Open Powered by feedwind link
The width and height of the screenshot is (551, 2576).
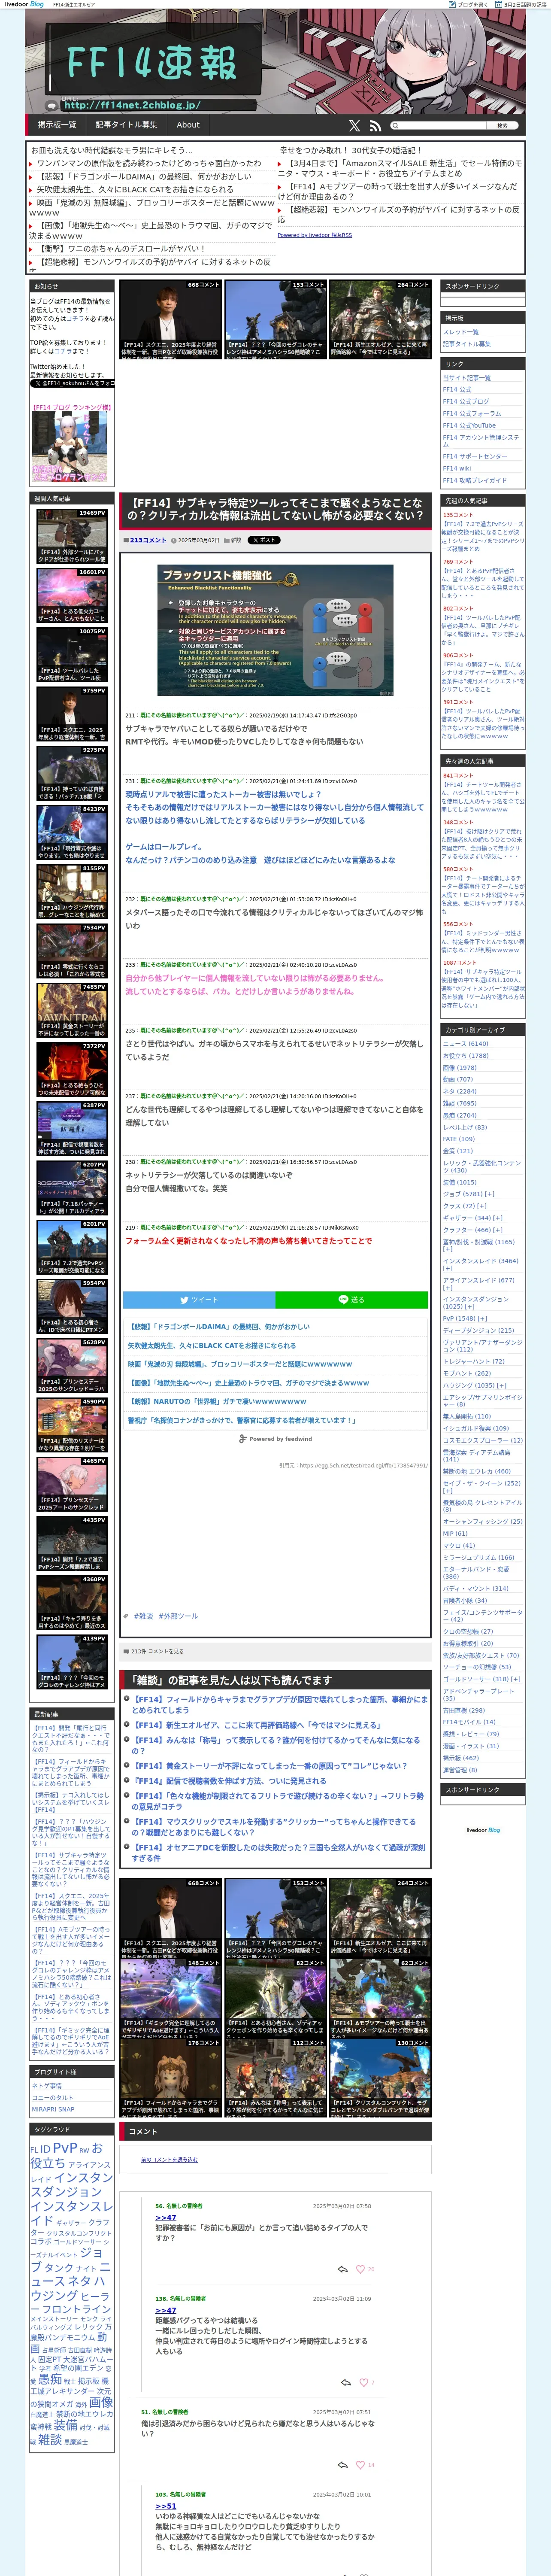pos(276,1439)
